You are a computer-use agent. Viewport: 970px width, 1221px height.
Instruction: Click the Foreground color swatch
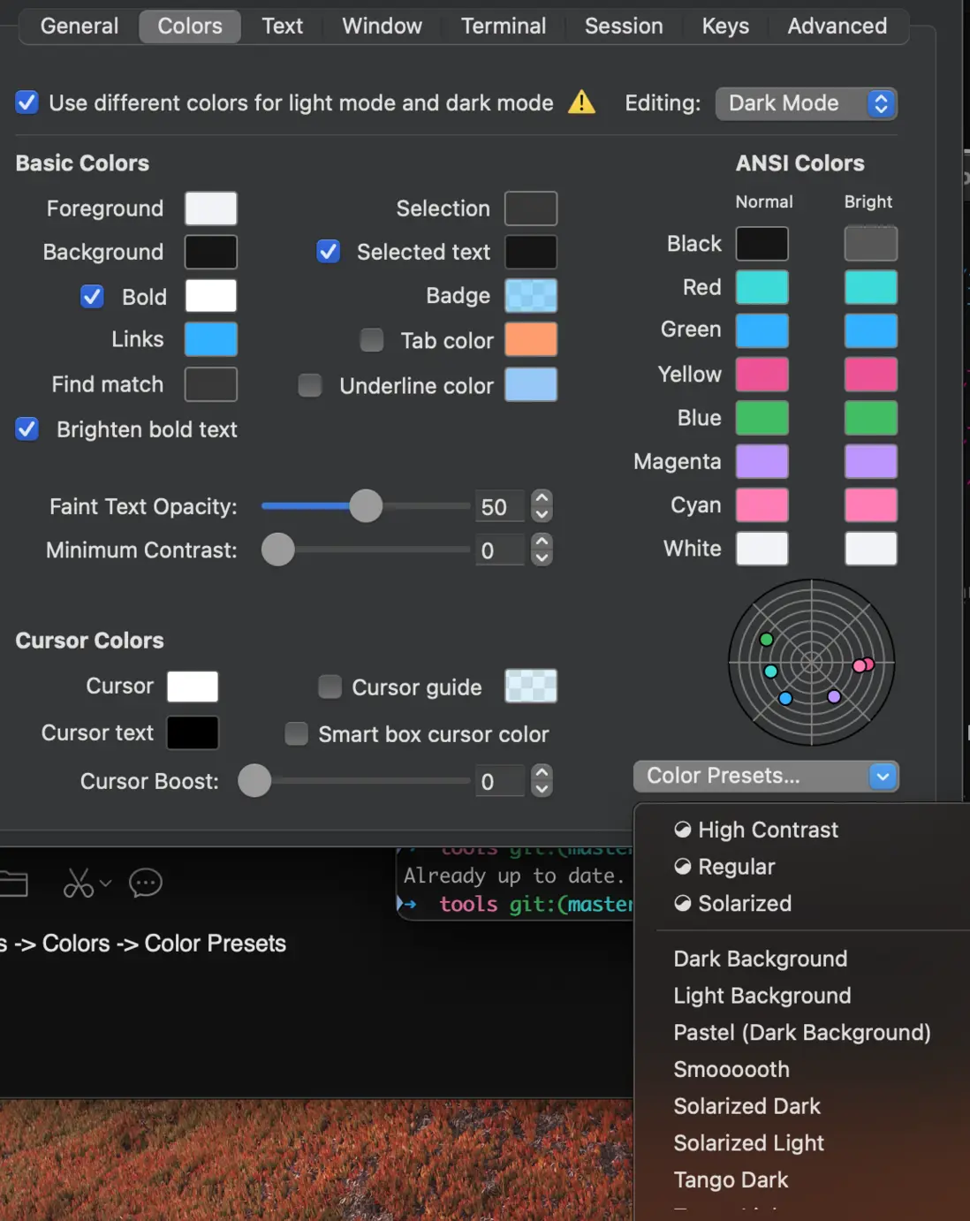click(211, 209)
